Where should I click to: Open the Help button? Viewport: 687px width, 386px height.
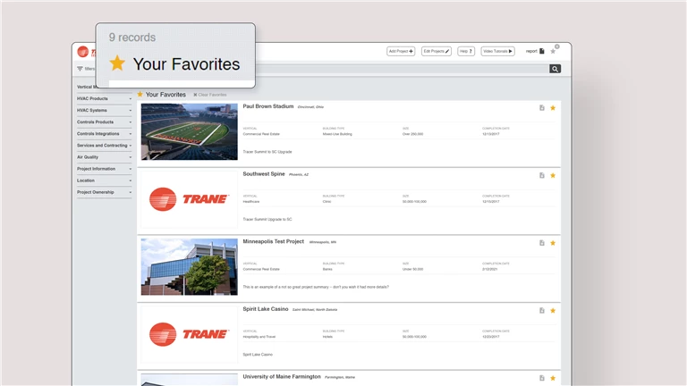466,51
